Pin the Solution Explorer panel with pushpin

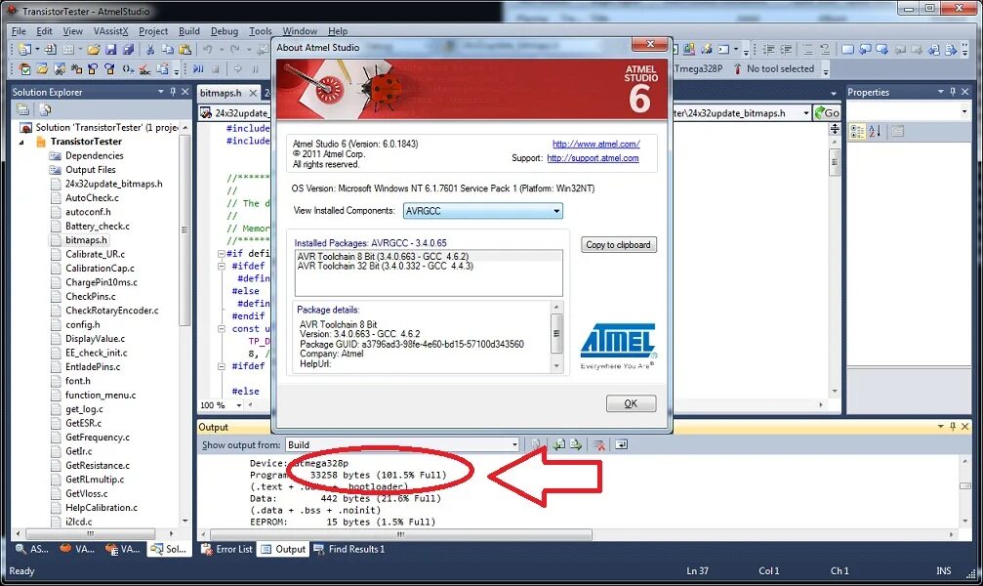point(173,92)
